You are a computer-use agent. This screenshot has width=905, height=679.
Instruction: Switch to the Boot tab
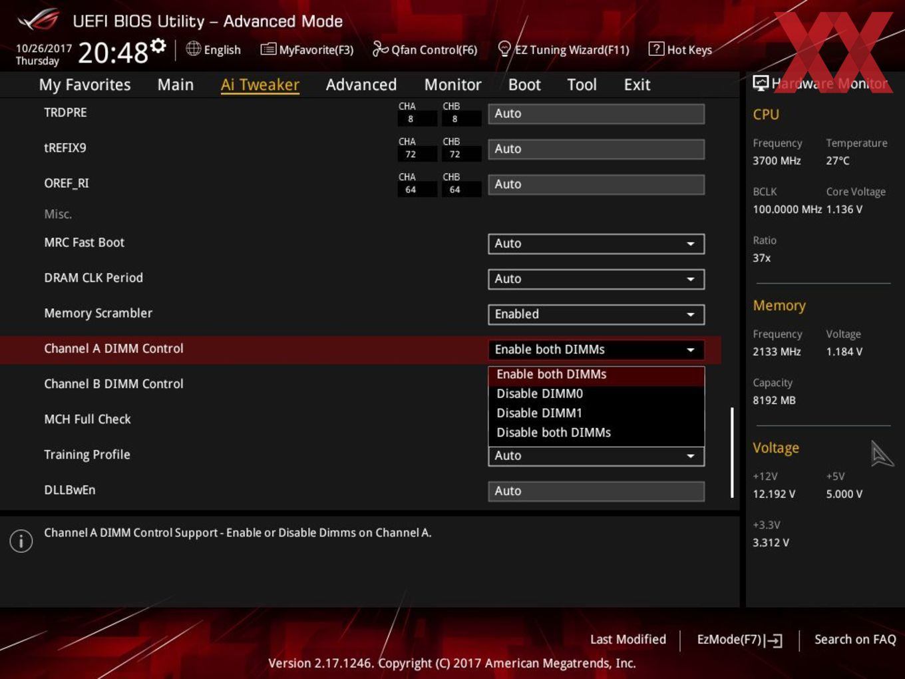524,85
